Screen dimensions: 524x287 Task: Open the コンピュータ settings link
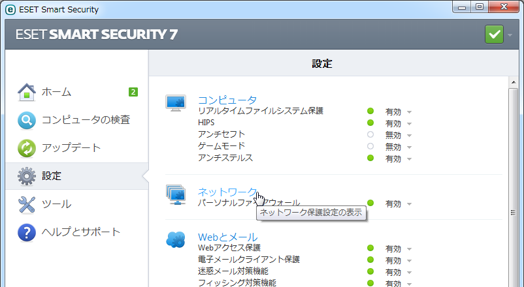227,100
